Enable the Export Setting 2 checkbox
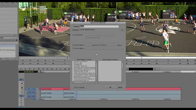Image resolution: width=196 pixels, height=110 pixels. click(73, 48)
